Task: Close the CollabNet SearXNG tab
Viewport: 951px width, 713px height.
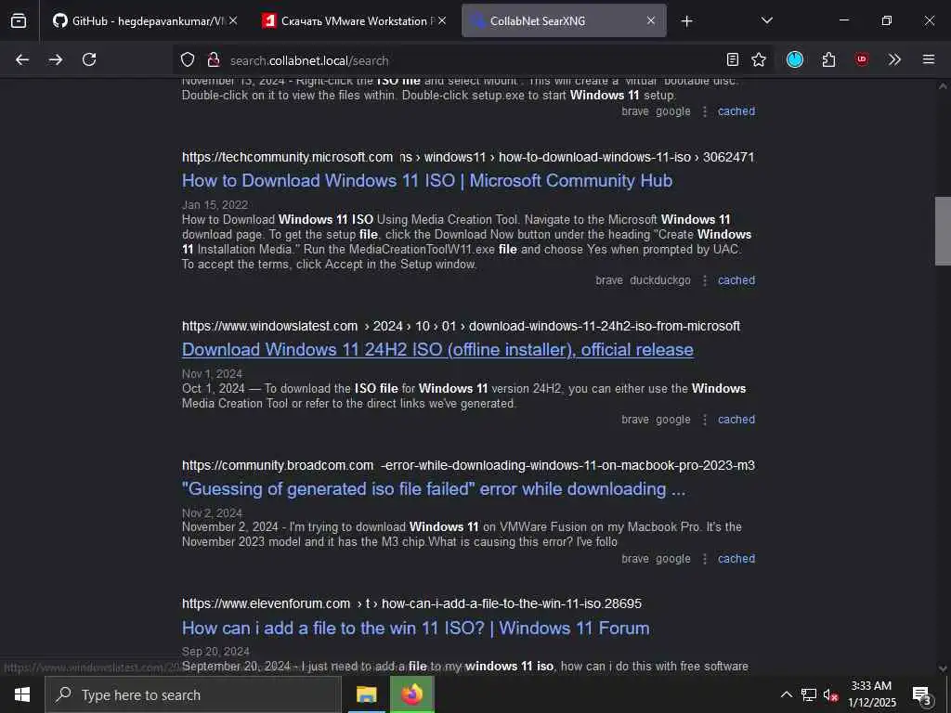Action: coord(651,20)
